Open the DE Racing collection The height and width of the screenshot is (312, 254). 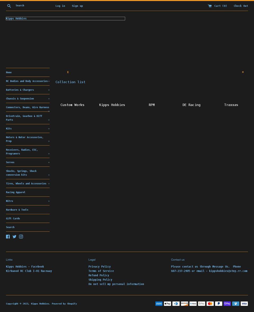coord(192,105)
